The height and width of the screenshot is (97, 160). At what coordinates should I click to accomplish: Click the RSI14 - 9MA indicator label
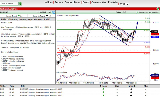coord(62,72)
